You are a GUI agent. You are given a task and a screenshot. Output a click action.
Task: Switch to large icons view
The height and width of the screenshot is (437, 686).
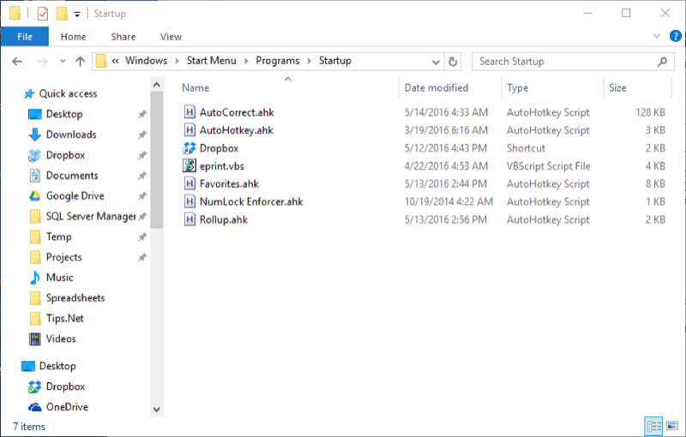pos(672,426)
